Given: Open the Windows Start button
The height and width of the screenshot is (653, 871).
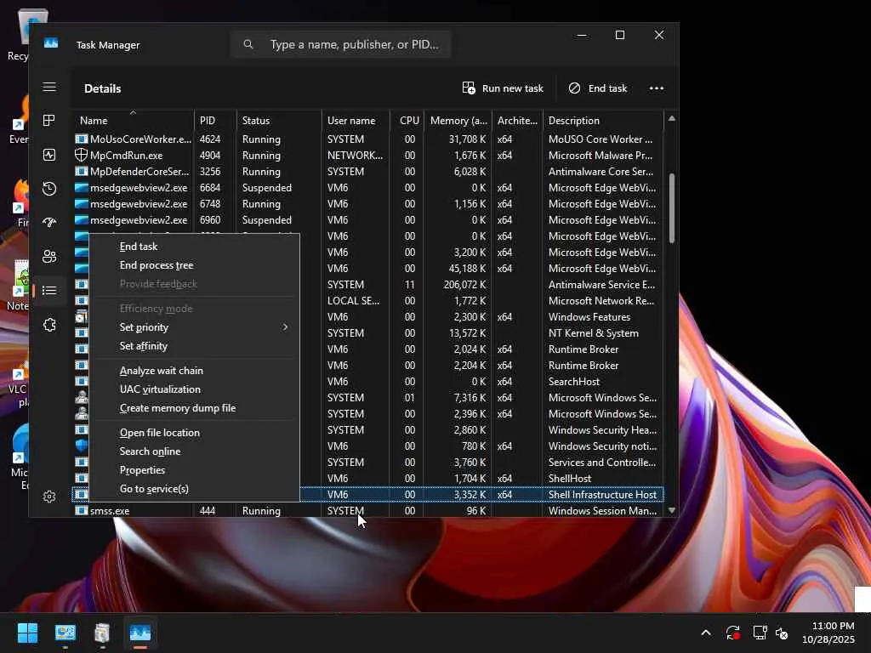Looking at the screenshot, I should (28, 633).
